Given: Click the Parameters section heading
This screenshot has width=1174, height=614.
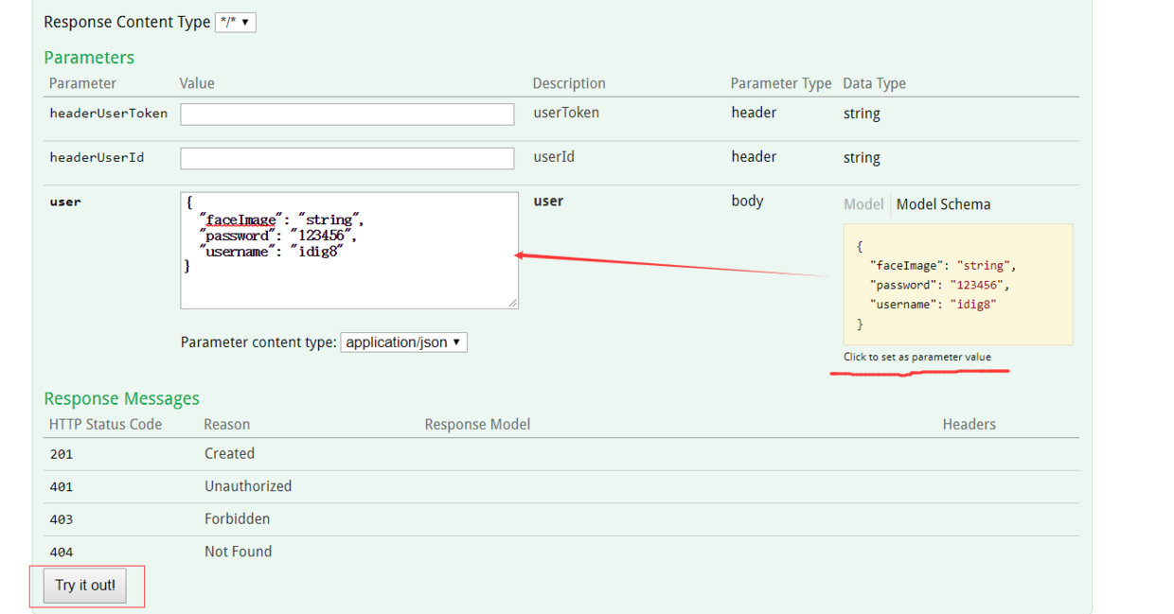Looking at the screenshot, I should coord(89,58).
